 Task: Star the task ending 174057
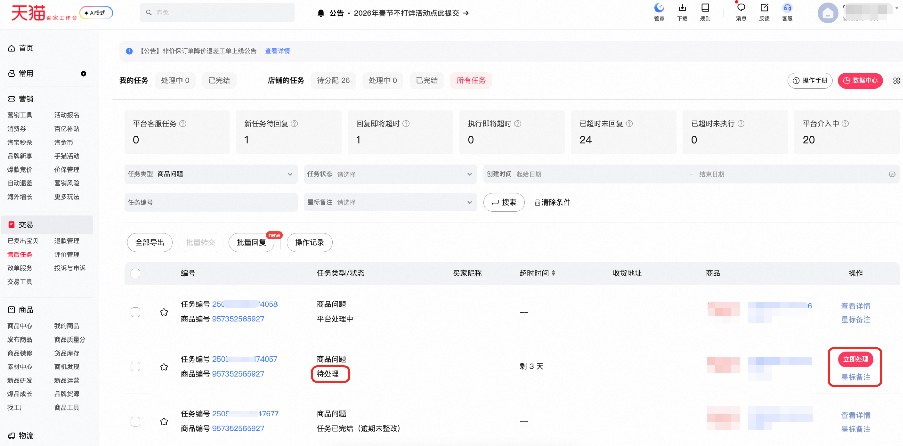(x=164, y=367)
